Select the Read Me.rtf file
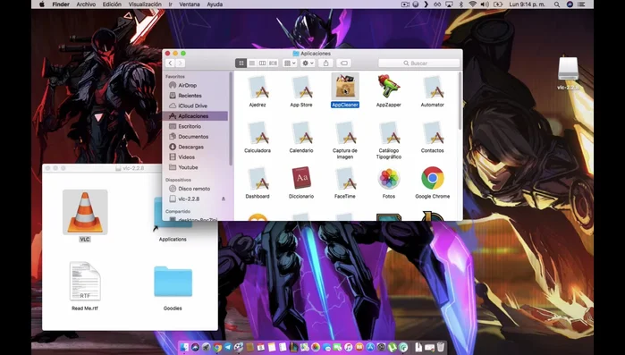The height and width of the screenshot is (355, 625). click(x=85, y=281)
